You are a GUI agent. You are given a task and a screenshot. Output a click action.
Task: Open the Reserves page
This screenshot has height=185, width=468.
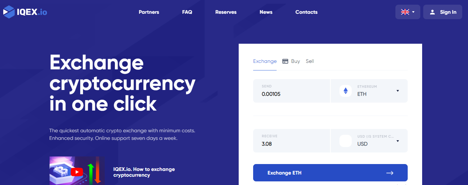click(x=226, y=12)
